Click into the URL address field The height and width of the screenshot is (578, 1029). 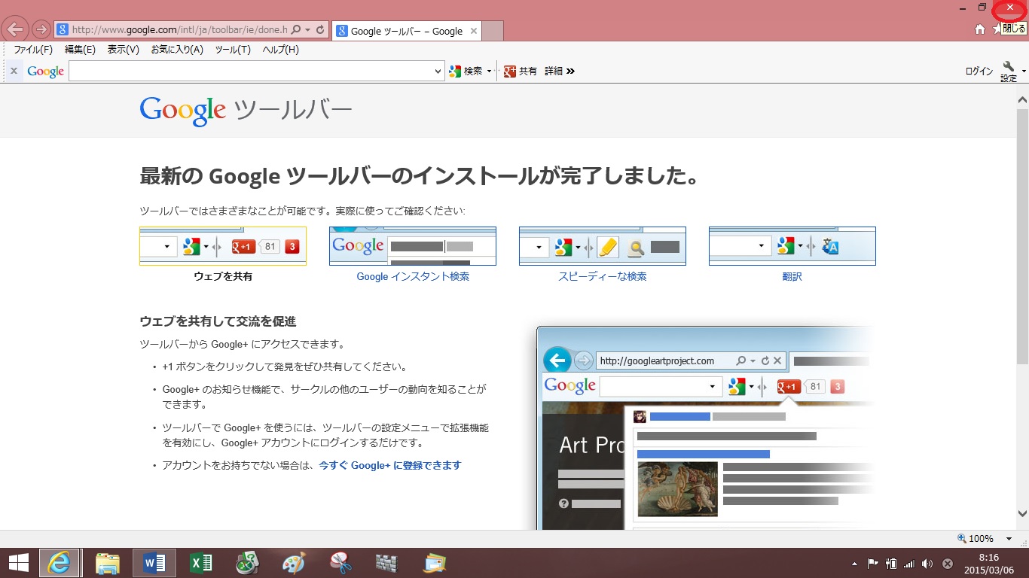tap(179, 30)
